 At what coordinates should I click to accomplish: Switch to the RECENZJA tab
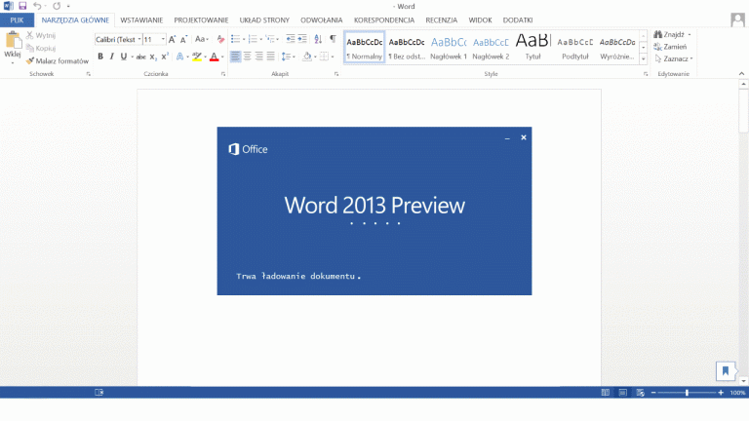tap(442, 20)
